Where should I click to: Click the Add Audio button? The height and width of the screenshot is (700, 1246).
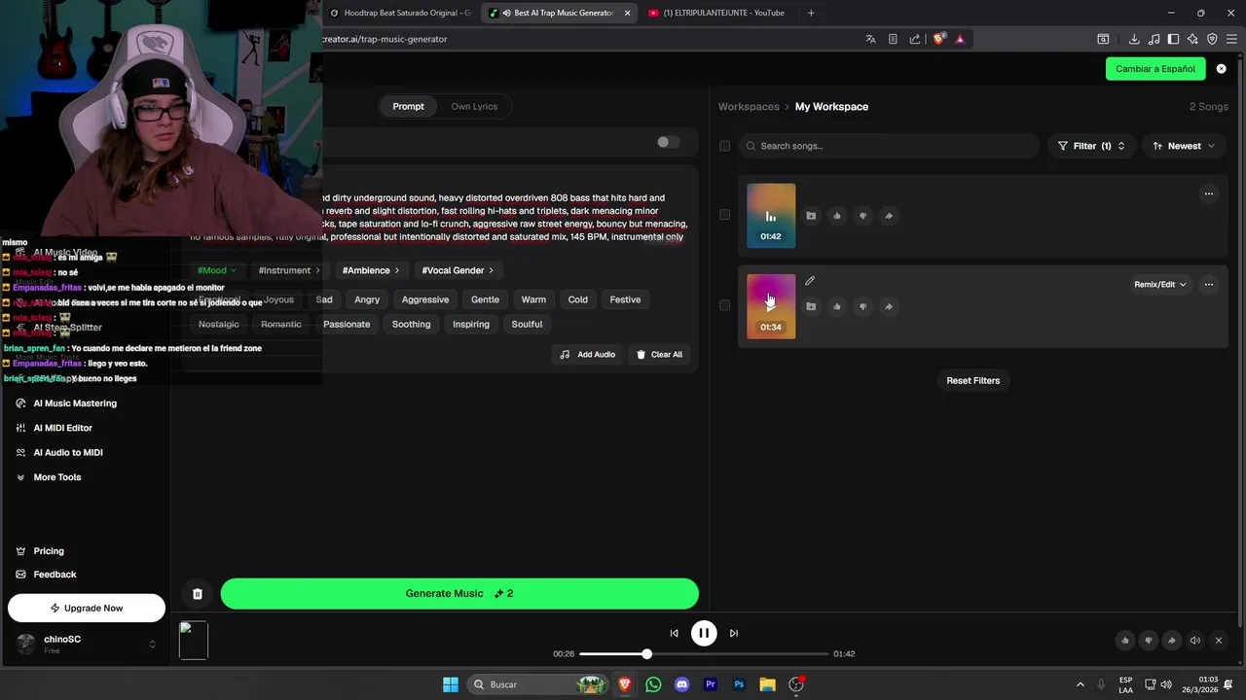tap(588, 355)
